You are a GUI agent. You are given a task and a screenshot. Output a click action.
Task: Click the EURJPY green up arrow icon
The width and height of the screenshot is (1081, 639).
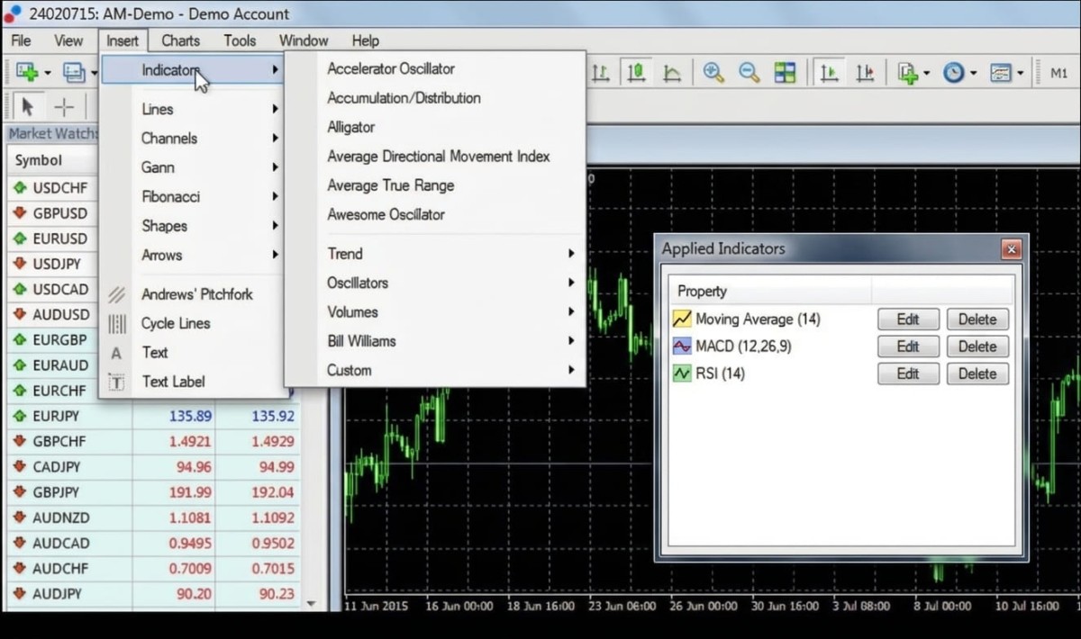19,417
